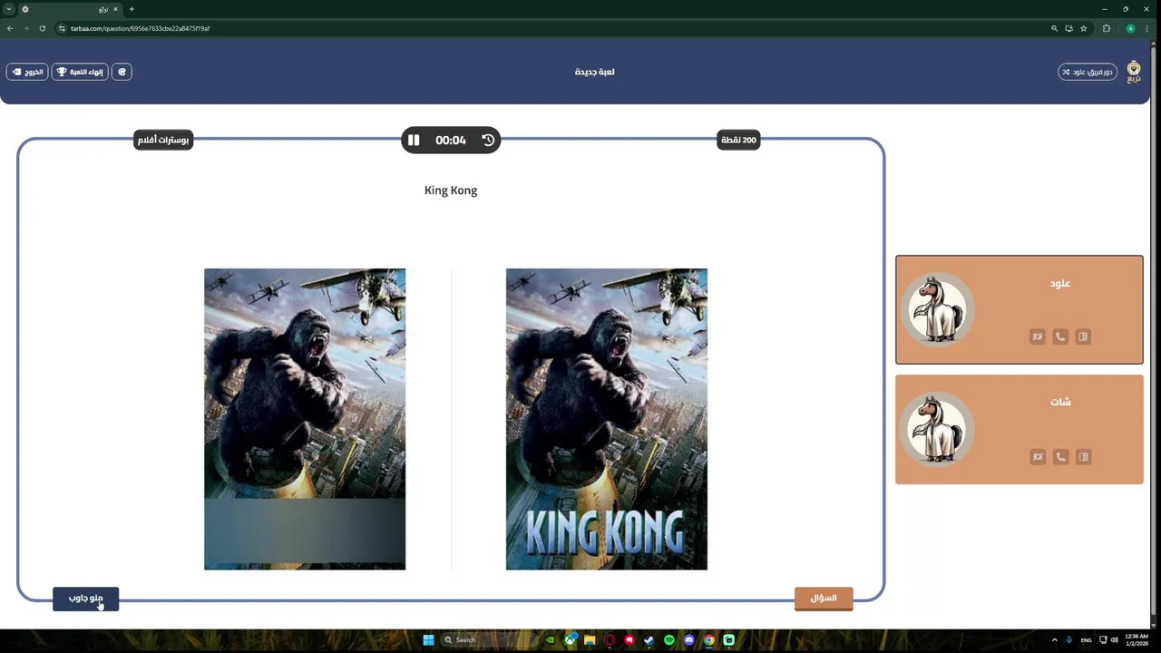
Task: Switch turn using دور فريق: علود
Action: point(1088,72)
